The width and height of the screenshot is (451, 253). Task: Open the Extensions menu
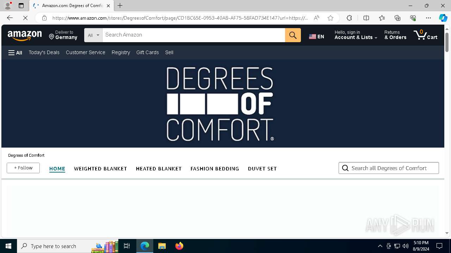point(349,18)
